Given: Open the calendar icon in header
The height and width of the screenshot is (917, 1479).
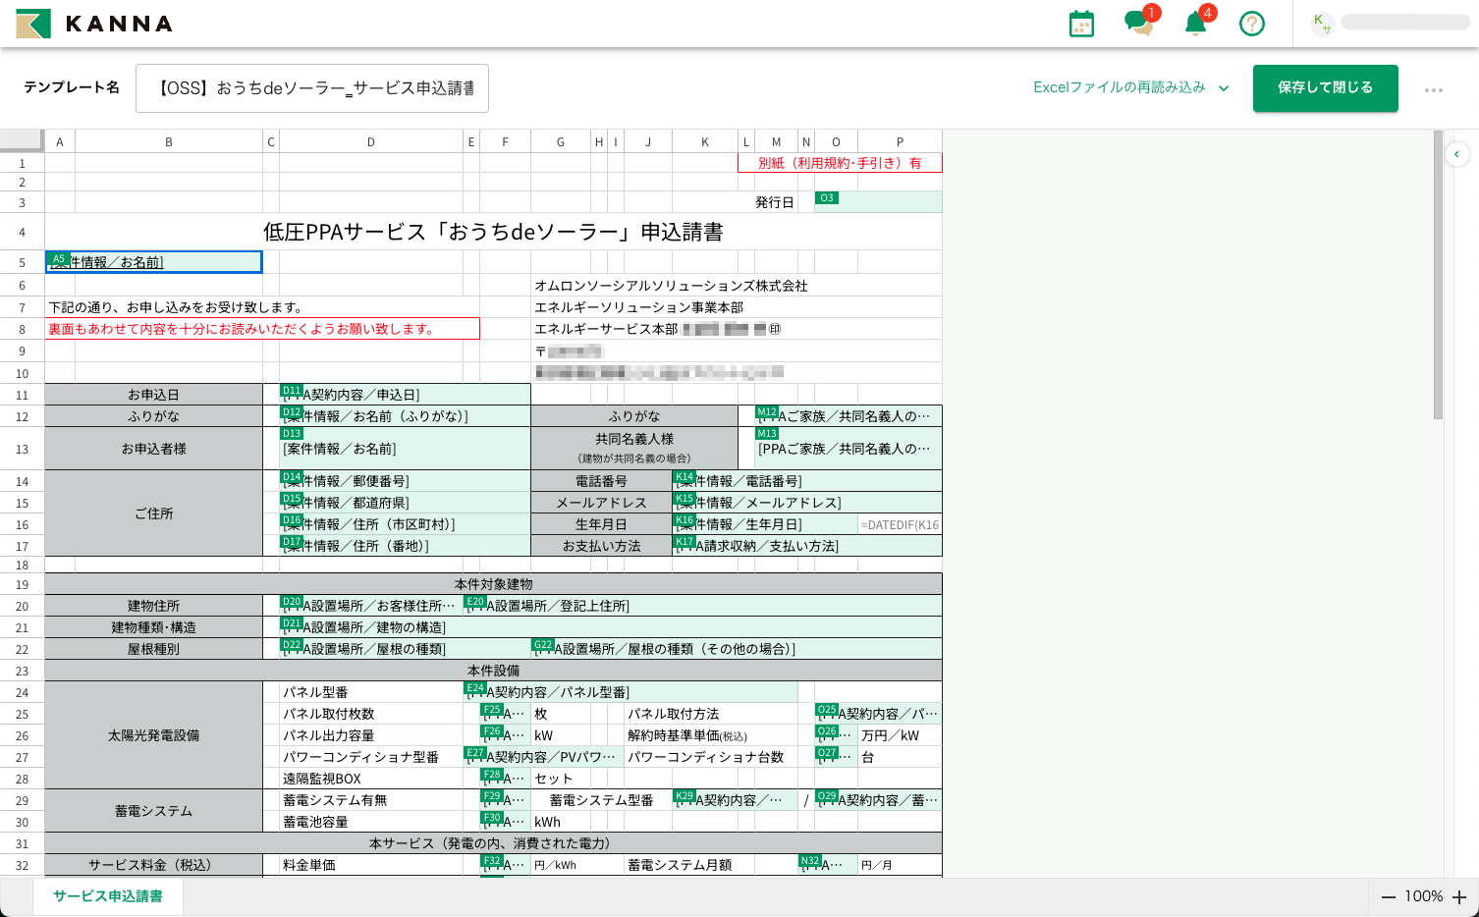Looking at the screenshot, I should click(x=1081, y=24).
